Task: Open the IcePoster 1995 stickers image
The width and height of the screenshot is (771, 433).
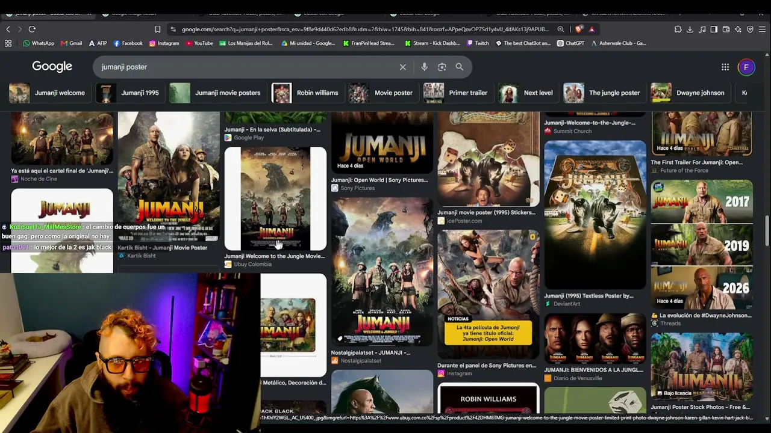Action: [x=489, y=159]
